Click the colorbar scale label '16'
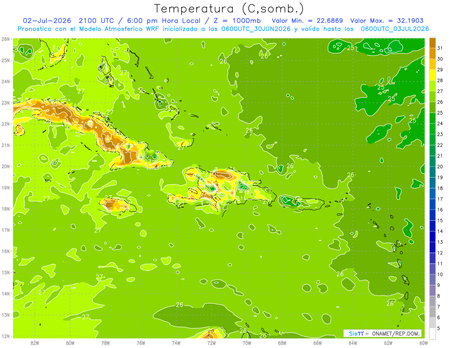 440,210
